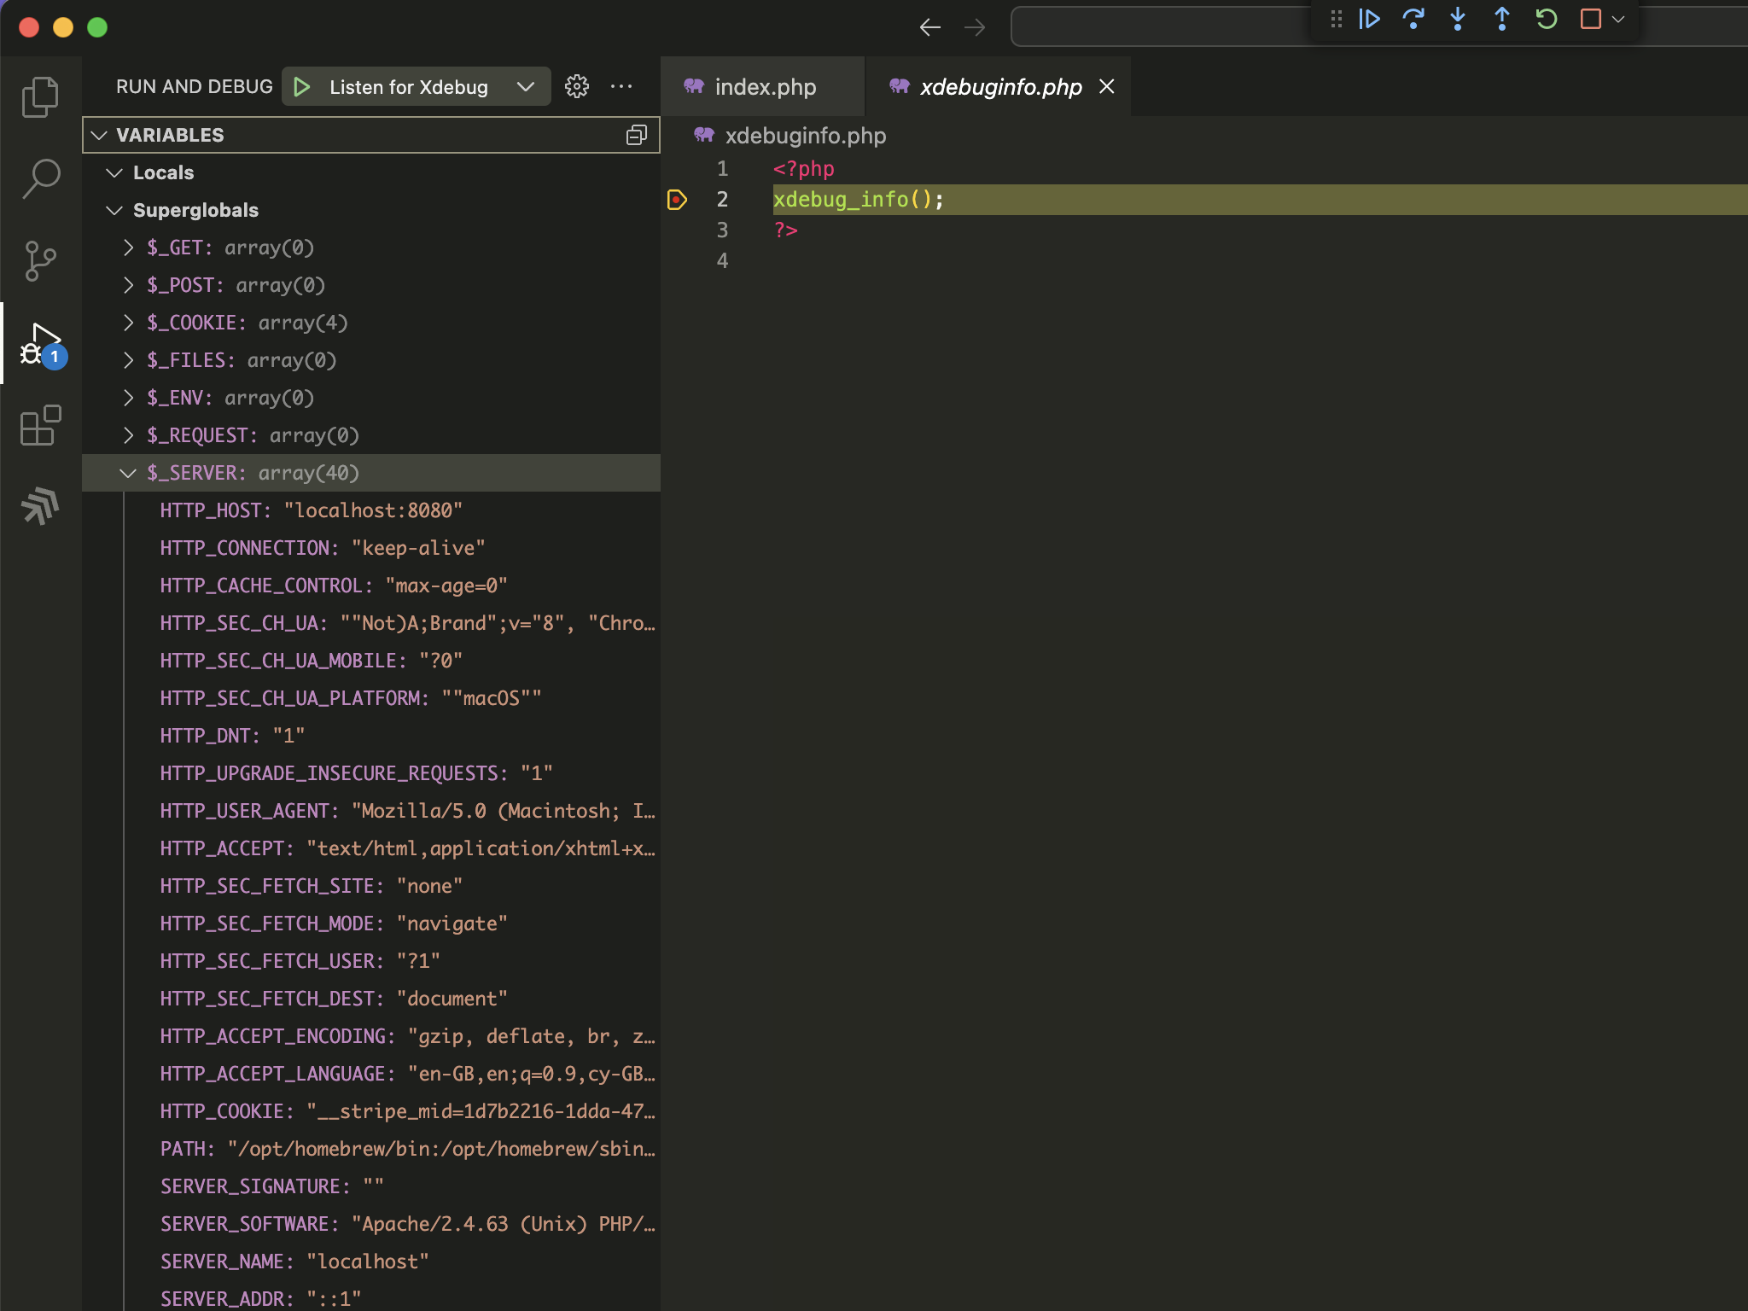
Task: Close the xdebuginfo.php tab
Action: coord(1105,86)
